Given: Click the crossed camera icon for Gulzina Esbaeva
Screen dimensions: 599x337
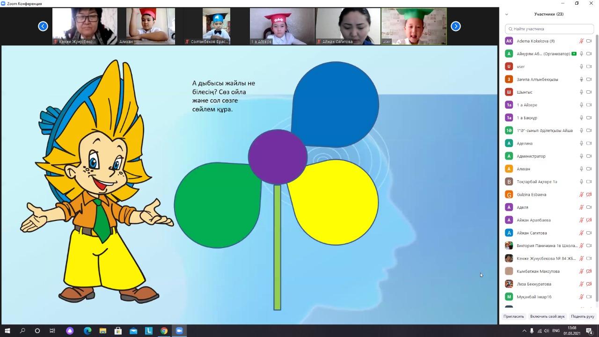Looking at the screenshot, I should 589,194.
